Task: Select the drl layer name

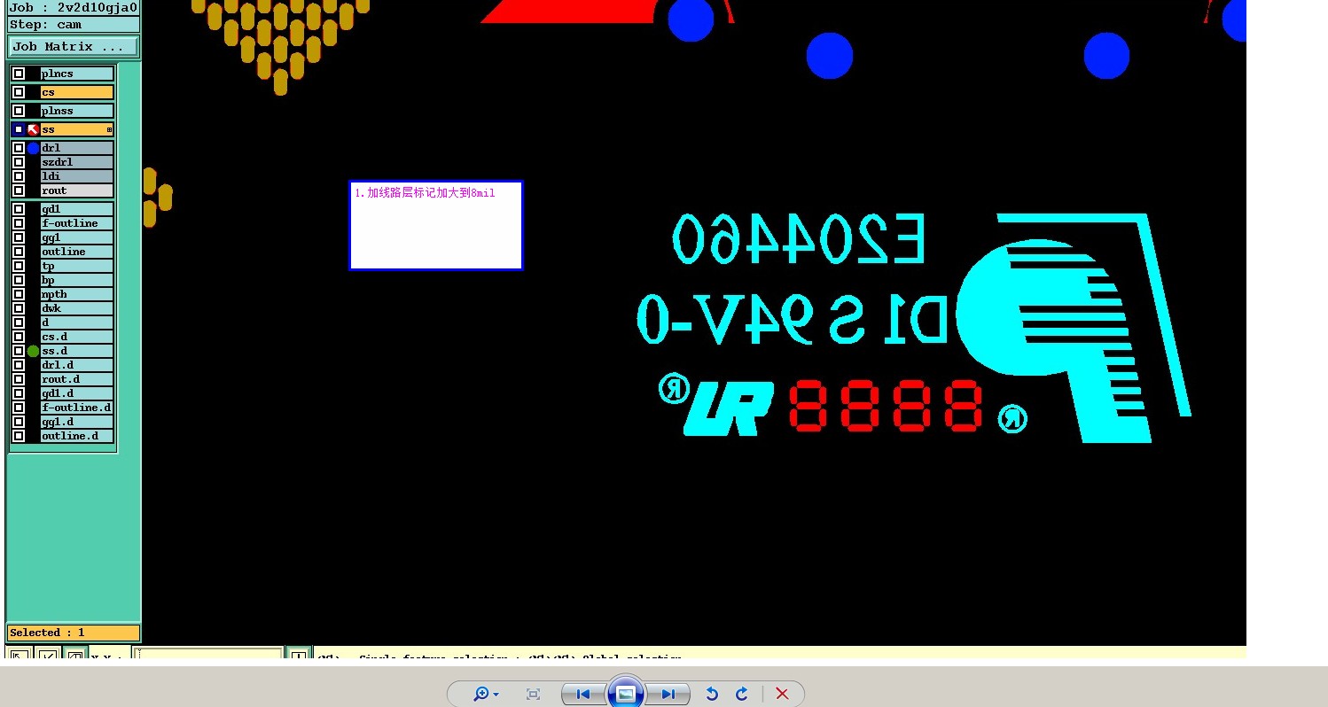Action: tap(77, 148)
